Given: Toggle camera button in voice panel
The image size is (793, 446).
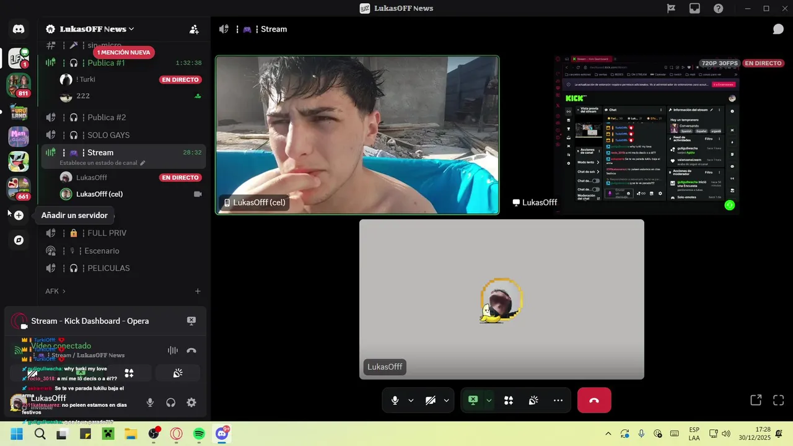Looking at the screenshot, I should pos(32,373).
